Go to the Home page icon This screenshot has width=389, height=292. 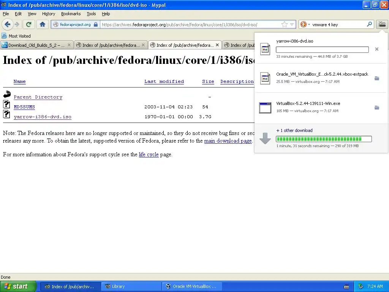[43, 24]
